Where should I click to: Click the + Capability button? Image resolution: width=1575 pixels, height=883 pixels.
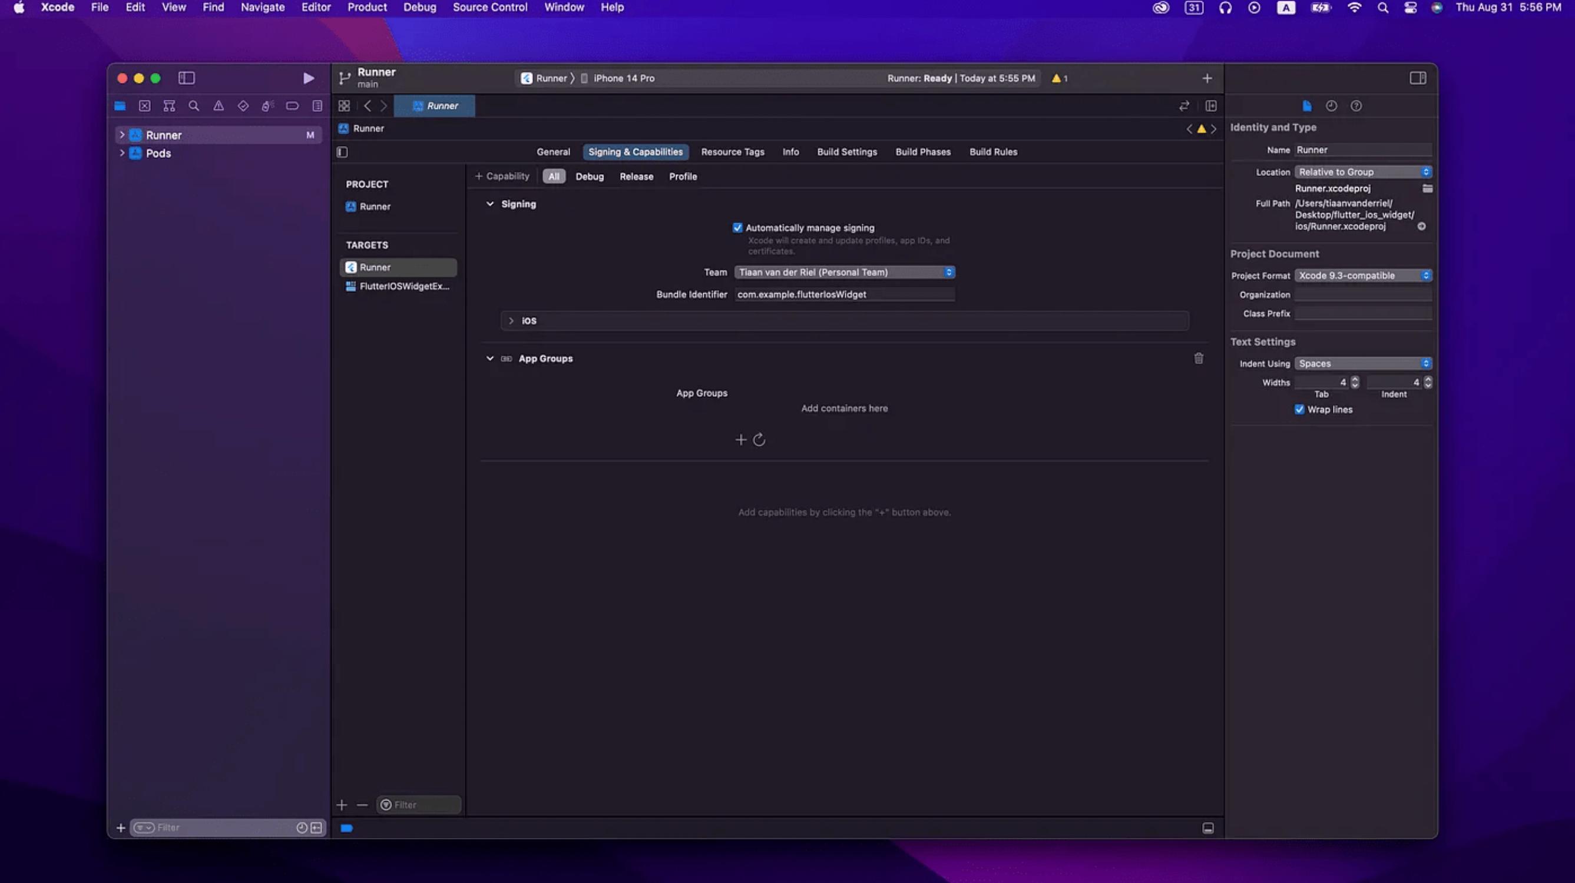(502, 177)
